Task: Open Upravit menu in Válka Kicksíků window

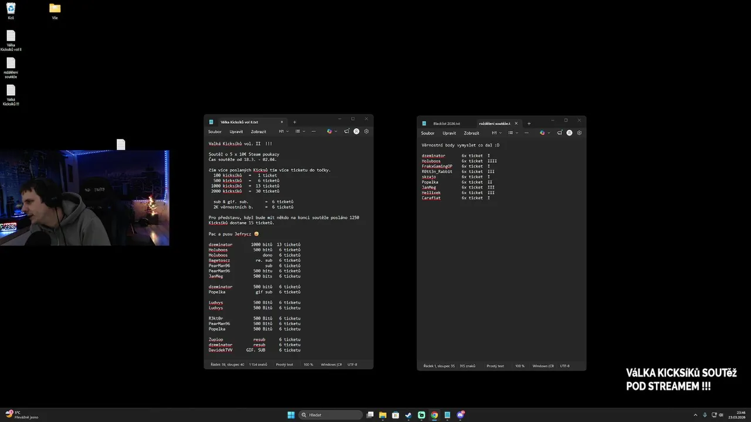Action: point(236,132)
